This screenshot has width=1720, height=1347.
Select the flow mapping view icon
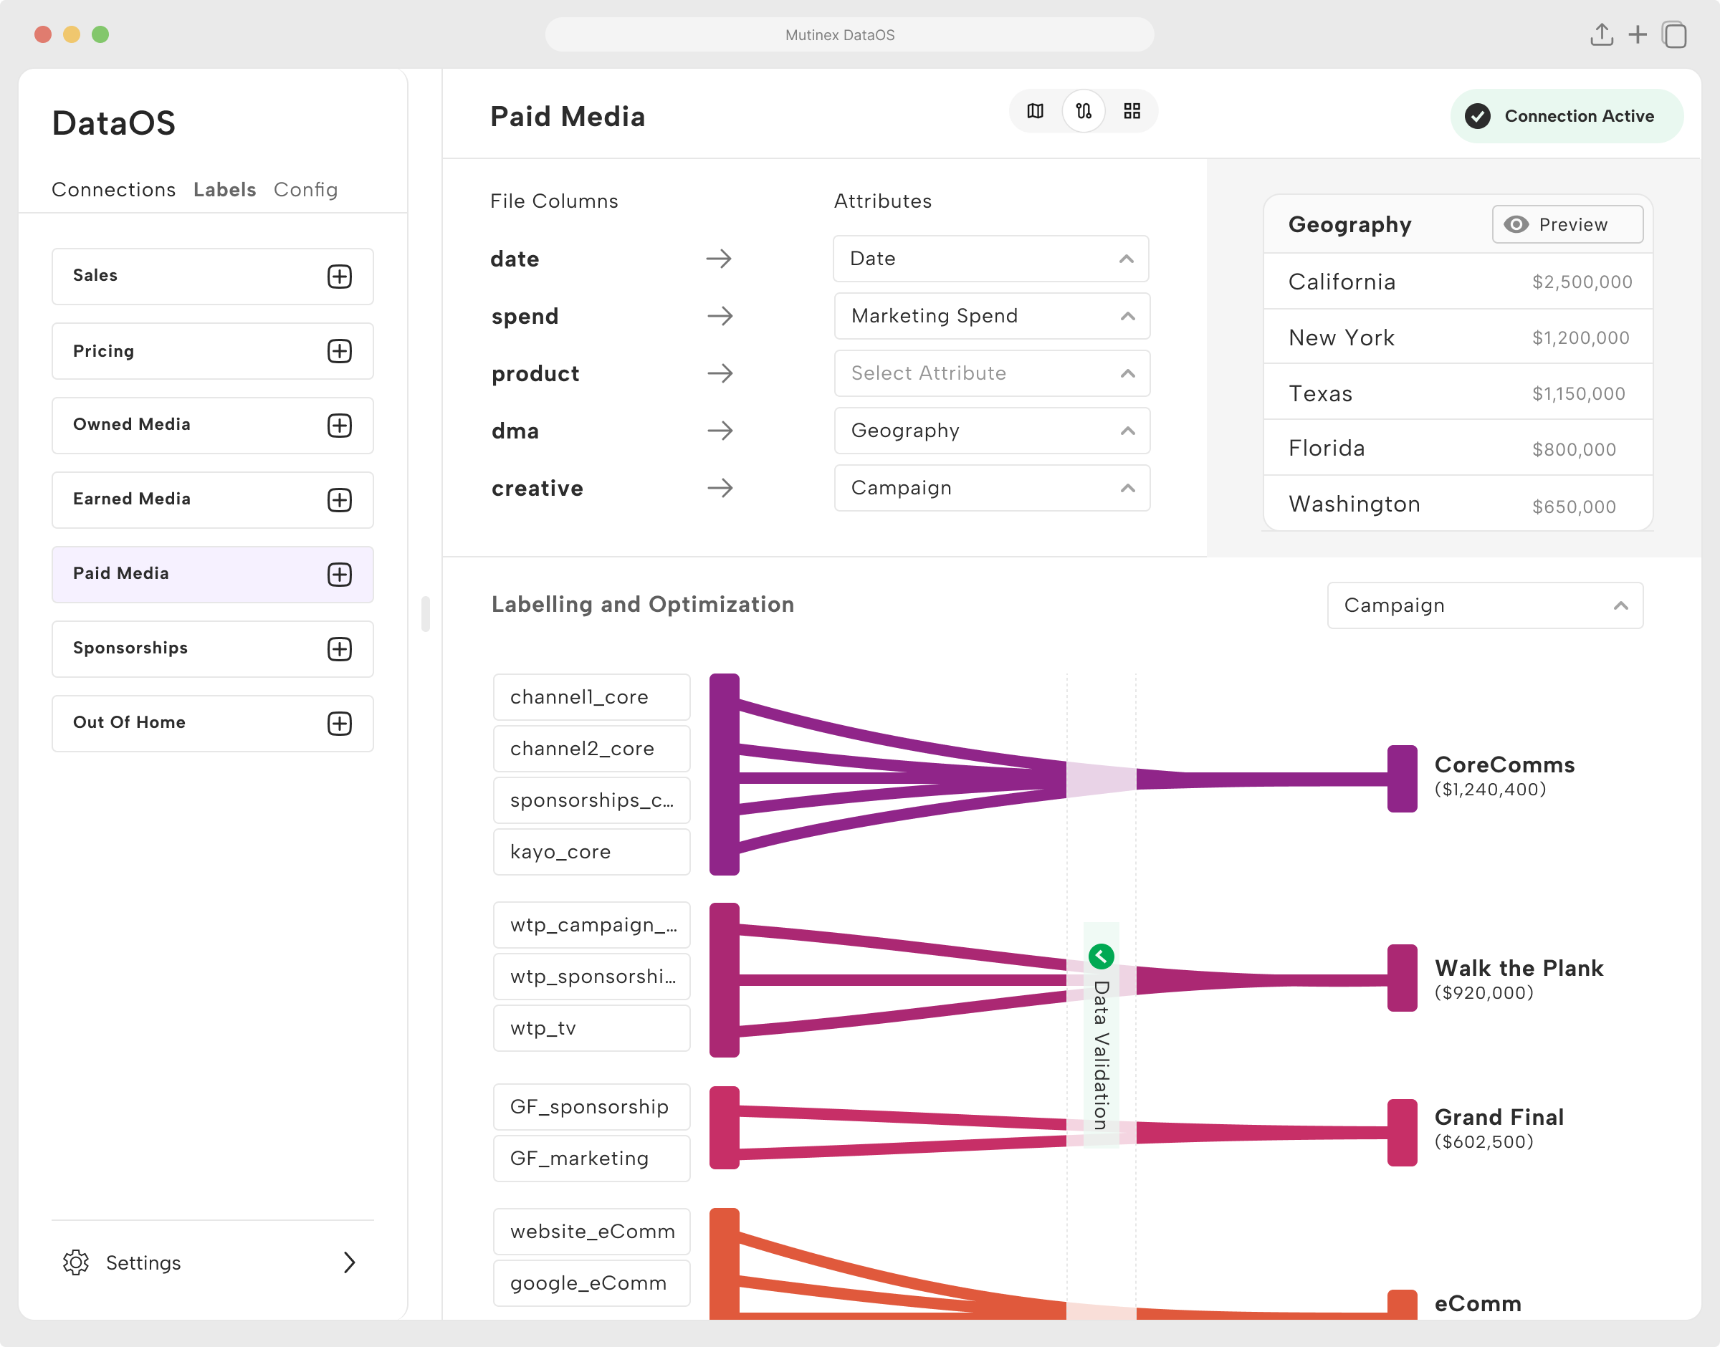[1084, 111]
